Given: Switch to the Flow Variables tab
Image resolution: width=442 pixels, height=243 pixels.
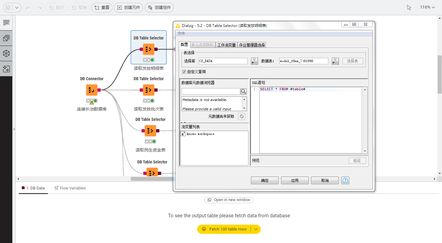Looking at the screenshot, I should 70,188.
